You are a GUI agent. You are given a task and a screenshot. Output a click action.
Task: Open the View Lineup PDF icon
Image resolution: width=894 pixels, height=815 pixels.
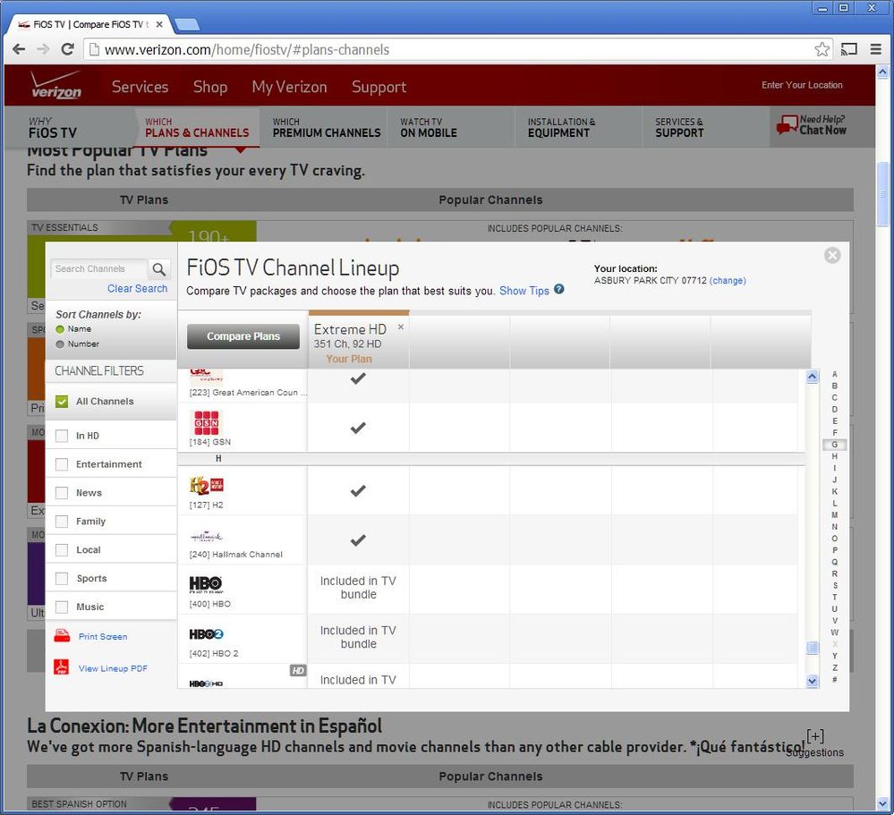[x=61, y=666]
